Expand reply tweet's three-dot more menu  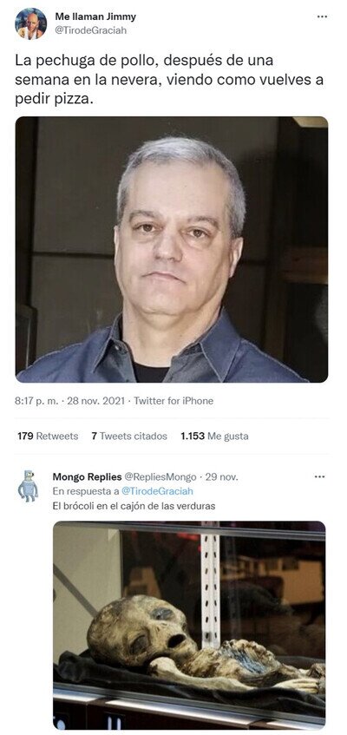319,476
